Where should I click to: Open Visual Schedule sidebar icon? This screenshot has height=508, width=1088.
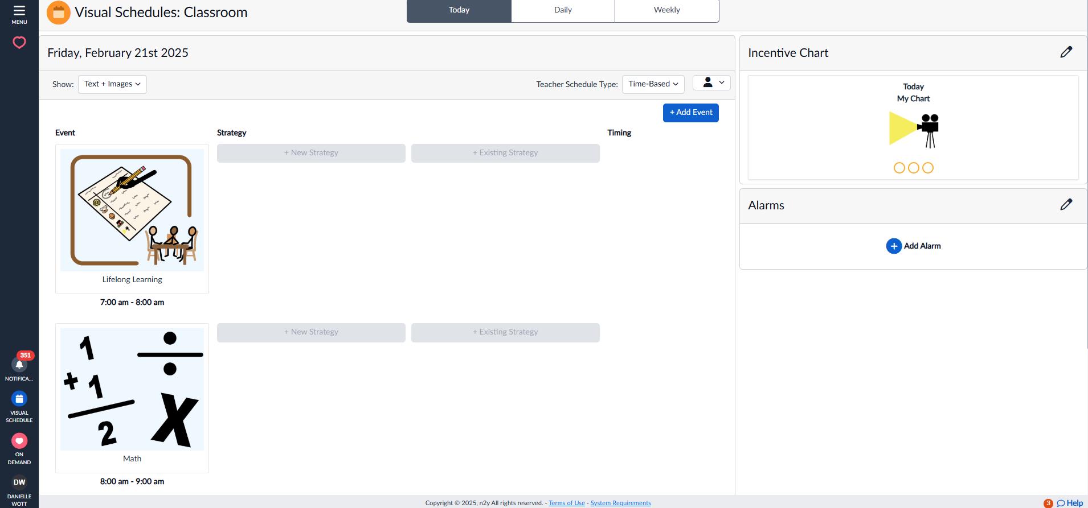[19, 399]
